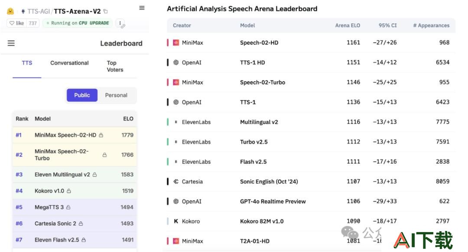Click the Hugging Face logo icon

10,11
